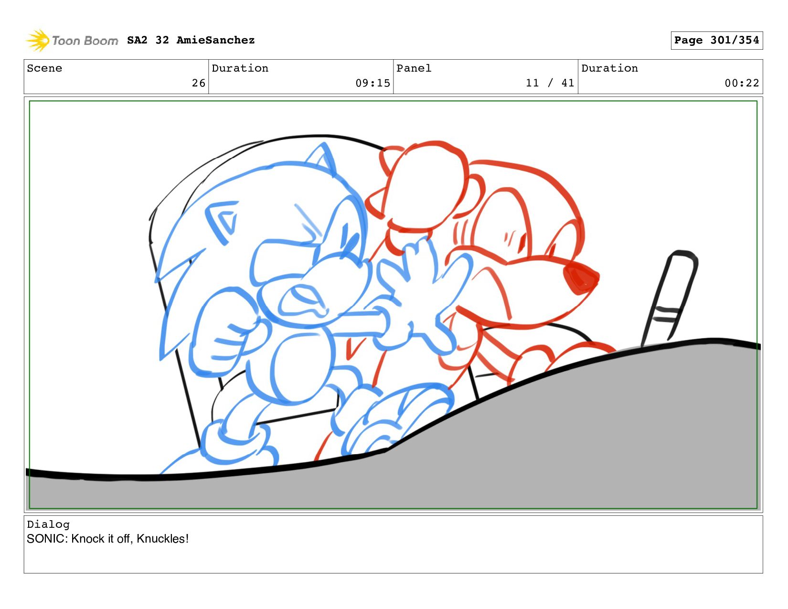Click the 'Page 301/354' box
Image resolution: width=788 pixels, height=609 pixels.
[x=716, y=40]
